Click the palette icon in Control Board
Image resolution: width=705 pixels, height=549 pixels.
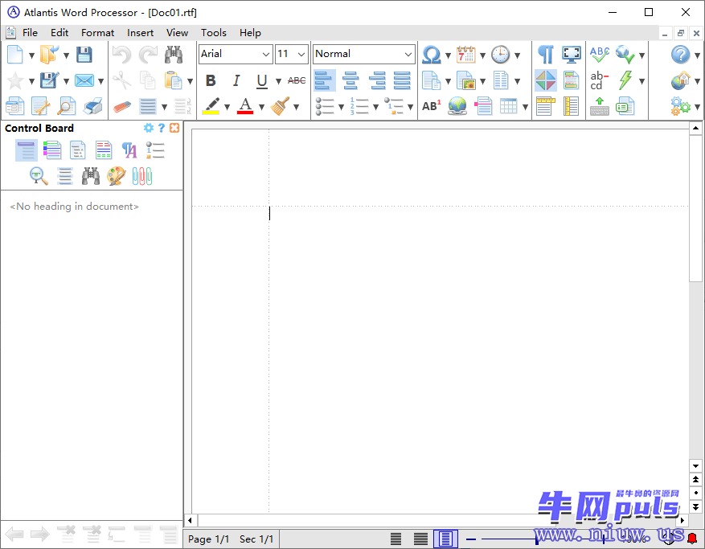click(x=117, y=176)
